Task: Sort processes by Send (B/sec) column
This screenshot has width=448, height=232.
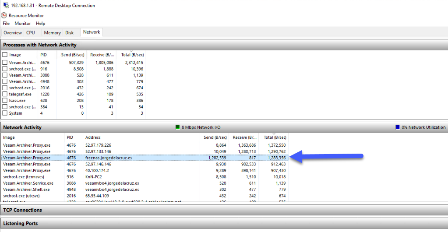Action: [72, 55]
